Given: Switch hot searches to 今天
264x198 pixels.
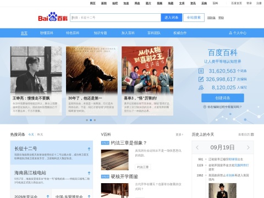Looking at the screenshot, I should coord(31,134).
